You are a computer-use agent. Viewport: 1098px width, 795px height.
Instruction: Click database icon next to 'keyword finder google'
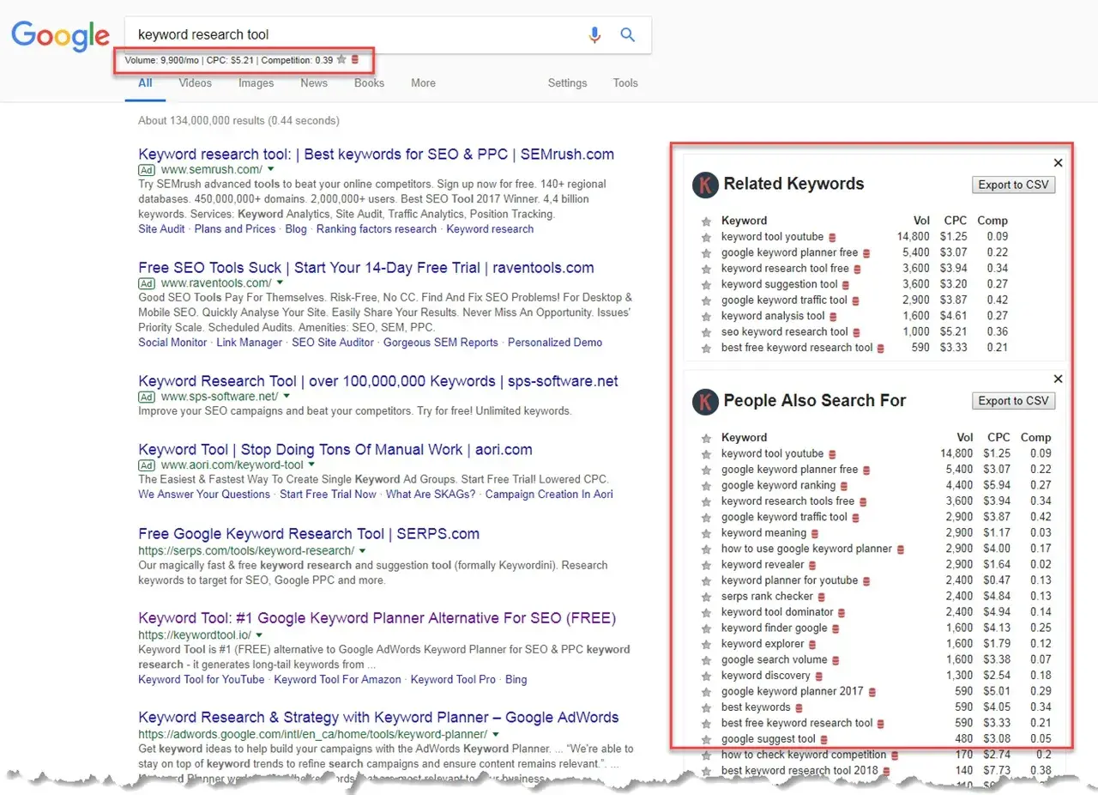click(836, 628)
